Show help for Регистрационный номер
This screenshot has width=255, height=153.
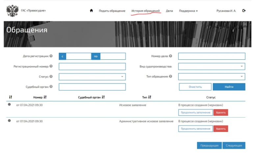(x=51, y=66)
